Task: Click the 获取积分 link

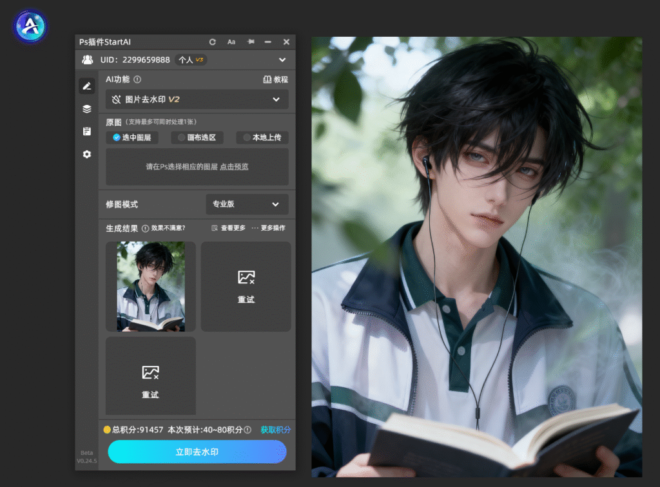Action: tap(276, 430)
